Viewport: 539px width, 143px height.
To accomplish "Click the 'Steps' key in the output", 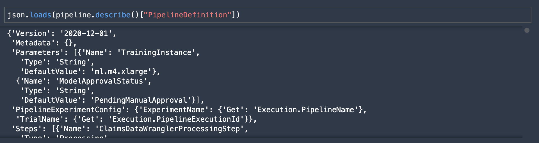I will [26, 129].
